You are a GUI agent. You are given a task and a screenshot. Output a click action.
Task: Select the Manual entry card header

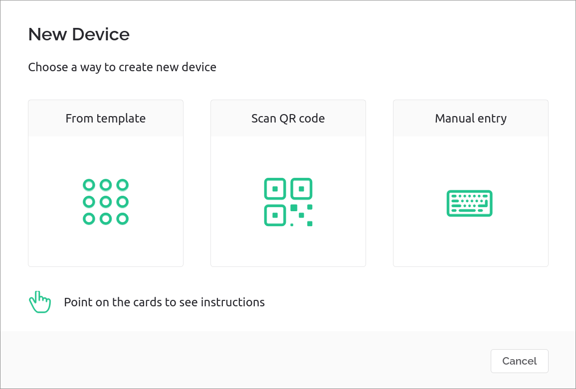click(470, 118)
